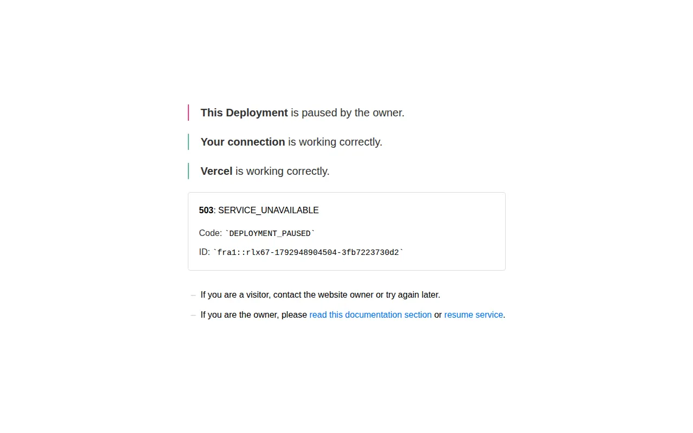Click the dash bullet before owner message
Image resolution: width=693 pixels, height=433 pixels.
(x=193, y=315)
